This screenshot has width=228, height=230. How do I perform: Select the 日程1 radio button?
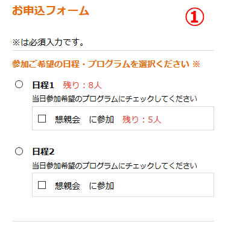click(19, 85)
